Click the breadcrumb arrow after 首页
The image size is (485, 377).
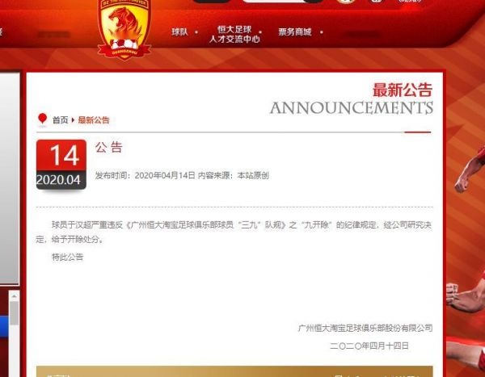[73, 120]
